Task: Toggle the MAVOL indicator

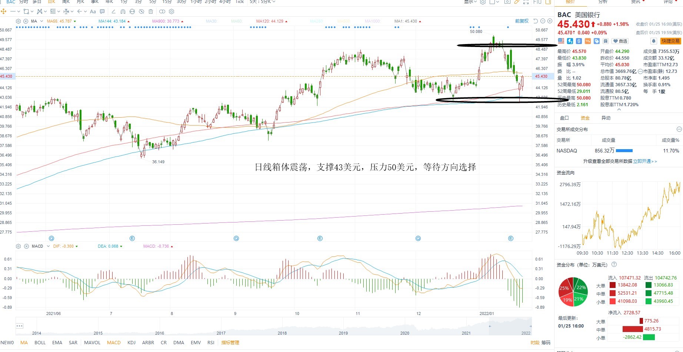Action: point(92,343)
